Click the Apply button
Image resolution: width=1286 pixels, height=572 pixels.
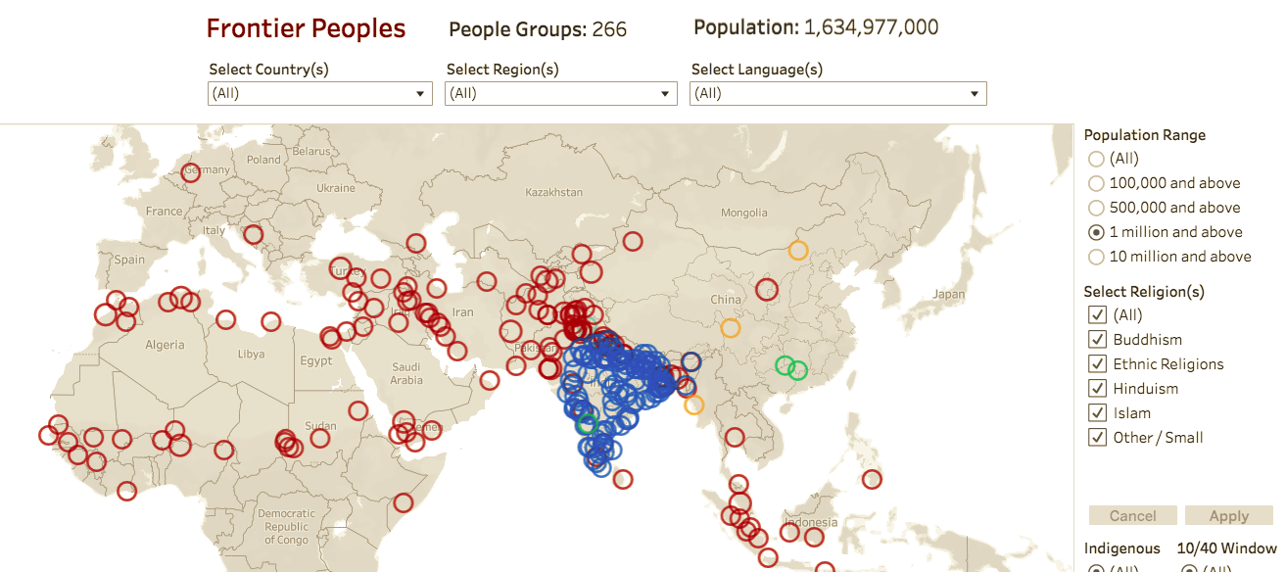point(1229,515)
